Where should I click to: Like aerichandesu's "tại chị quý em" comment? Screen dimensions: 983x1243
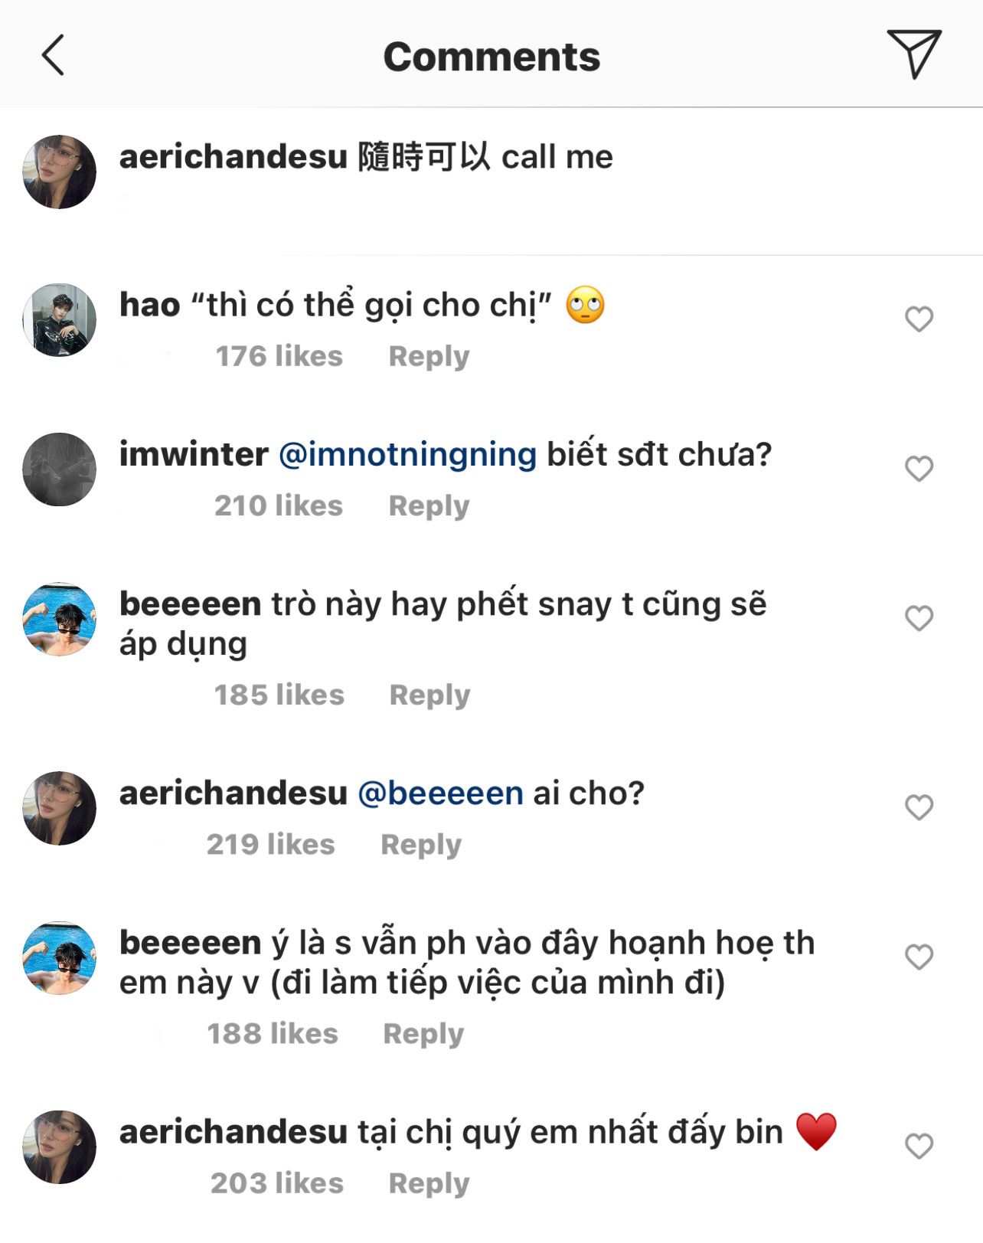[919, 1146]
